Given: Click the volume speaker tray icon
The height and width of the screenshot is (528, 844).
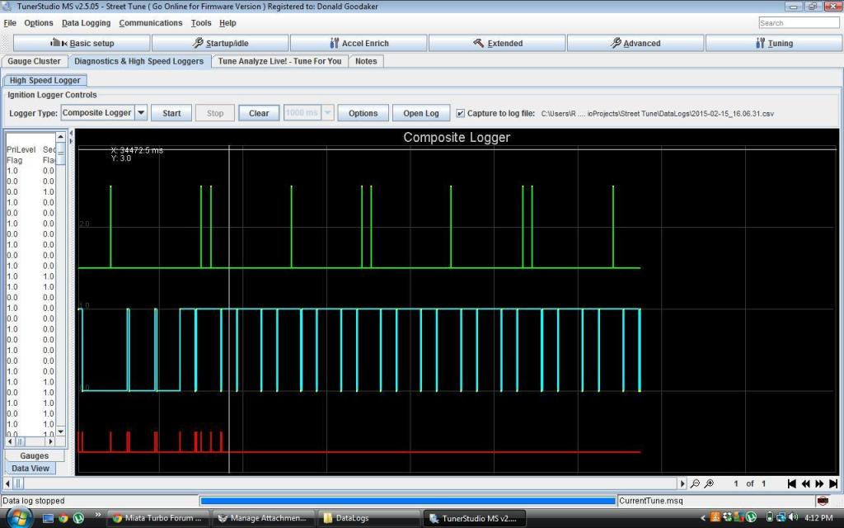Looking at the screenshot, I should 792,518.
